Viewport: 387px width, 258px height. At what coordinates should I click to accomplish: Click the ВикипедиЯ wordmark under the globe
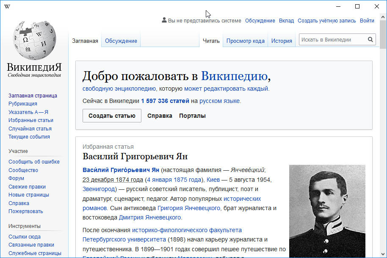pos(34,67)
